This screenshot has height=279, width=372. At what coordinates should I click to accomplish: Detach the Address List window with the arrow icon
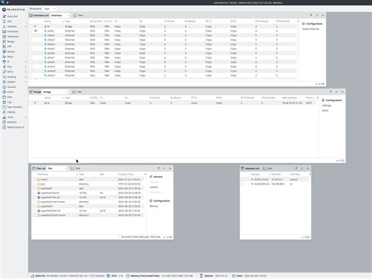(302, 168)
